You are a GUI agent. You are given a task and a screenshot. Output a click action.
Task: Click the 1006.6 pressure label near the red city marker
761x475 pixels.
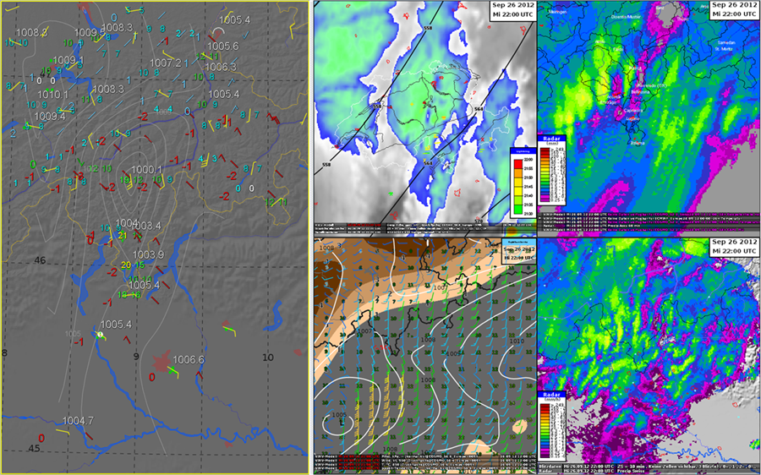[189, 359]
